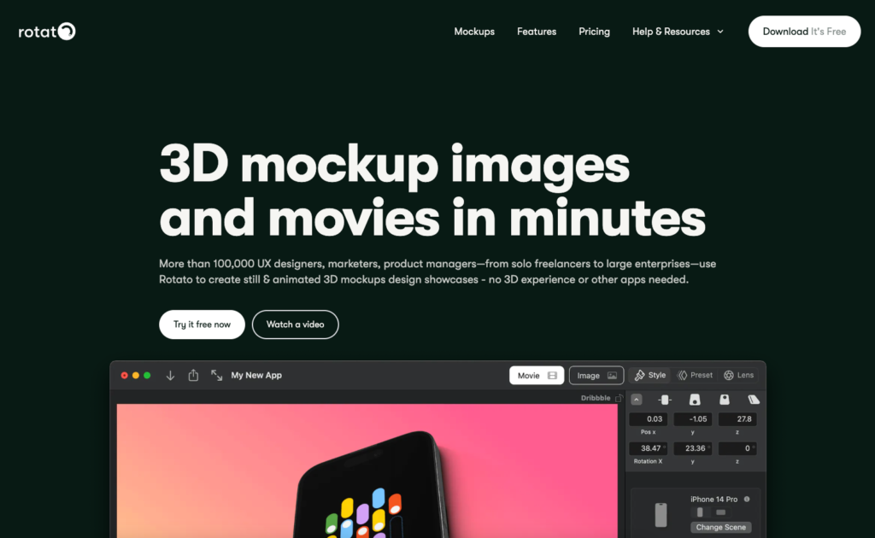Viewport: 875px width, 538px height.
Task: Switch to Image mode
Action: (596, 375)
